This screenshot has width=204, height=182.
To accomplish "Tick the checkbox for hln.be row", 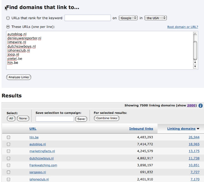I will [9, 137].
